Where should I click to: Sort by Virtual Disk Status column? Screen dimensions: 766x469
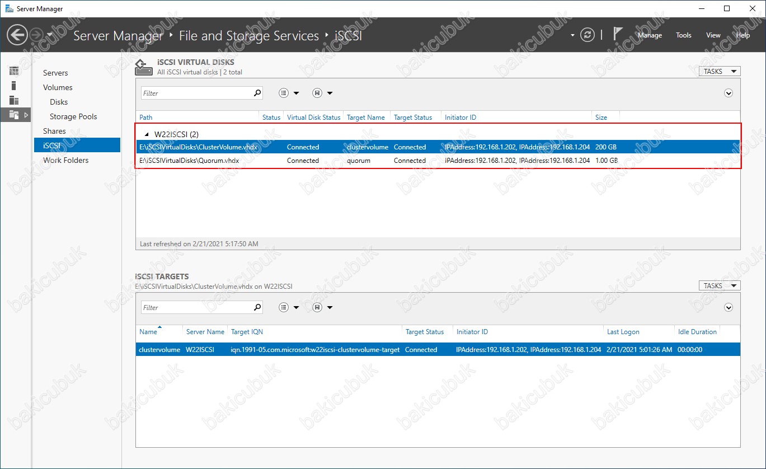pos(313,118)
